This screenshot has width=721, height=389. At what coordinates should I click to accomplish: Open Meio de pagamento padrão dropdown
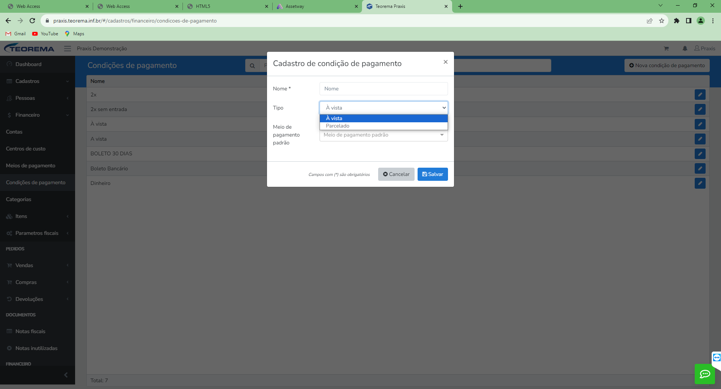click(x=383, y=135)
